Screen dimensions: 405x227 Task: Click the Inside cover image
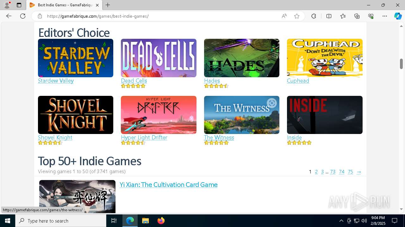pos(325,115)
